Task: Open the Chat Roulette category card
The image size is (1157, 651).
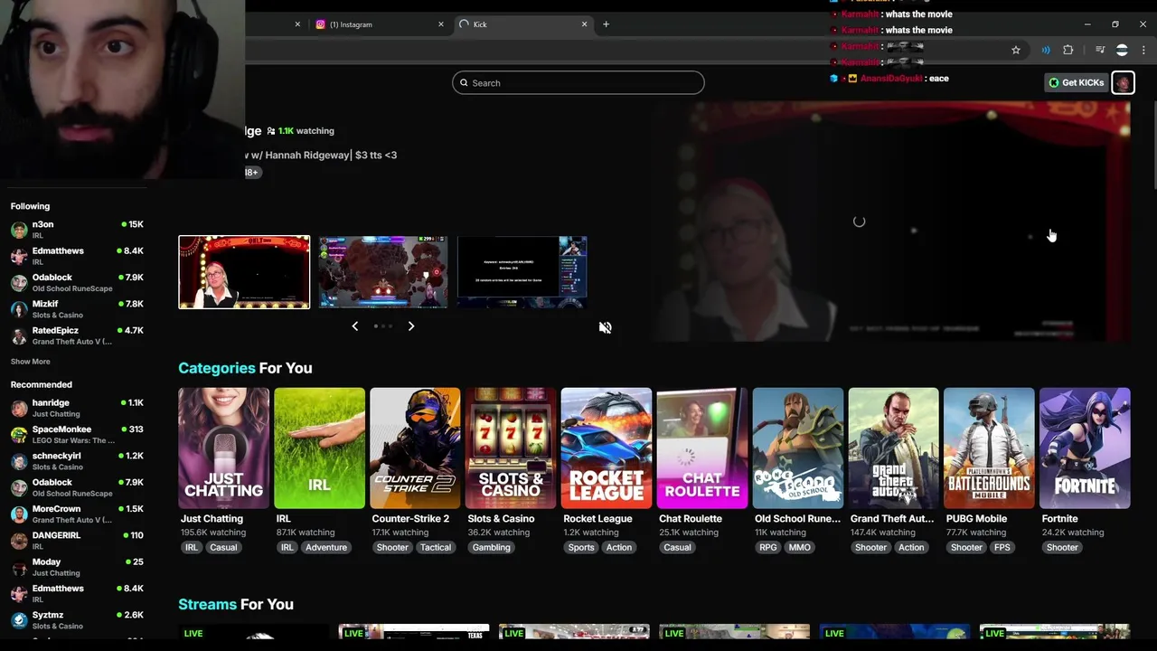Action: [702, 448]
